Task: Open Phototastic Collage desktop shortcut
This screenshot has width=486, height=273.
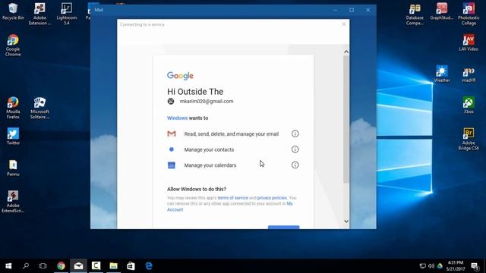Action: coord(469,14)
